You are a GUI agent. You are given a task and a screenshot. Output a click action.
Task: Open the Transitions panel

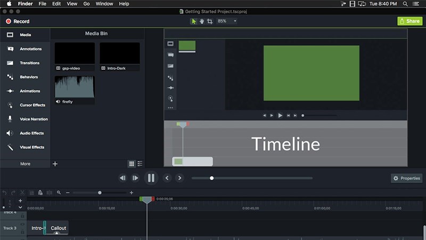pyautogui.click(x=29, y=63)
